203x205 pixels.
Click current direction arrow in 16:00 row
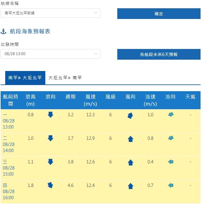click(171, 185)
